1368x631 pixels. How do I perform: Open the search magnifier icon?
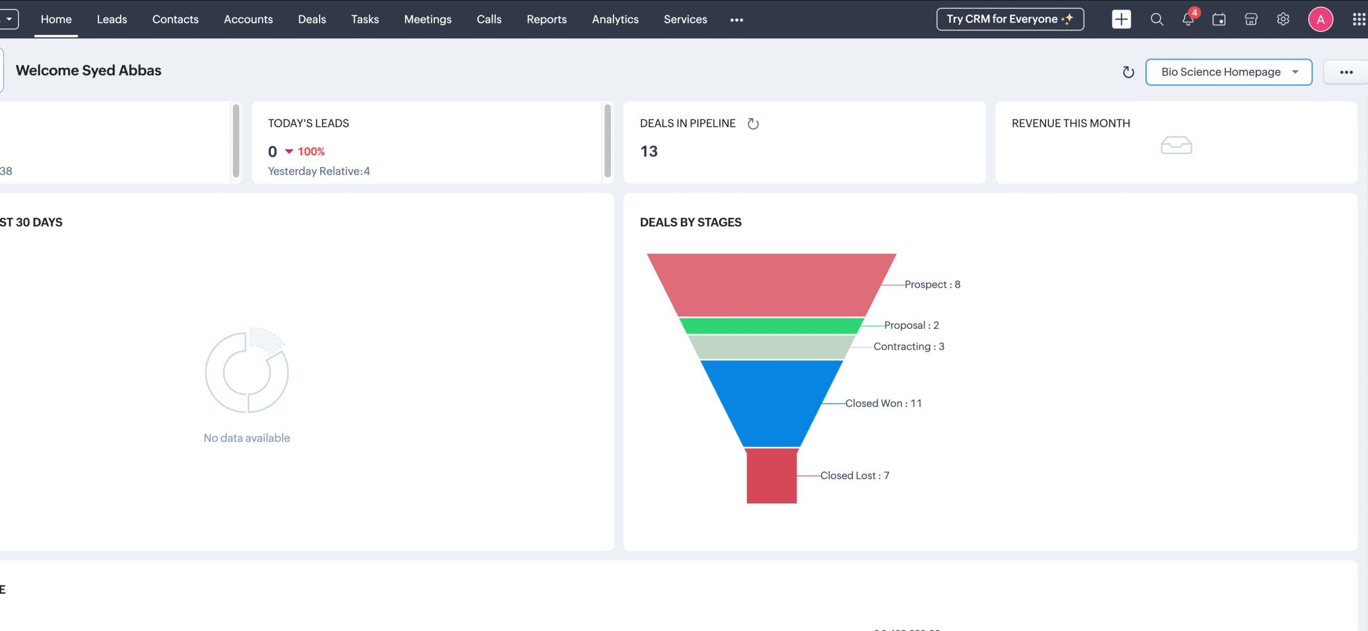click(x=1156, y=19)
